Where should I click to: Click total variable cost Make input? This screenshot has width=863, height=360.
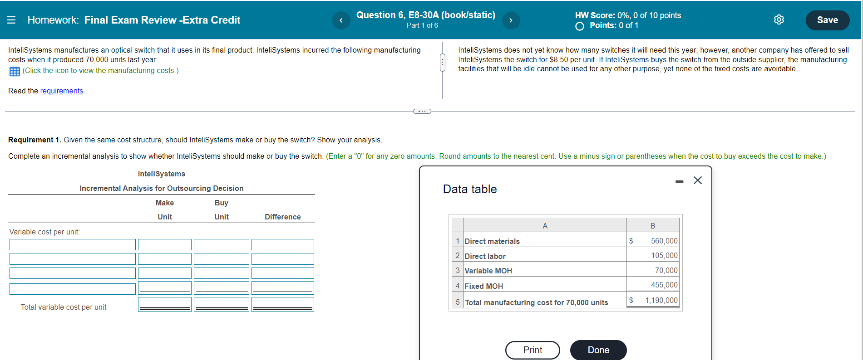[165, 304]
